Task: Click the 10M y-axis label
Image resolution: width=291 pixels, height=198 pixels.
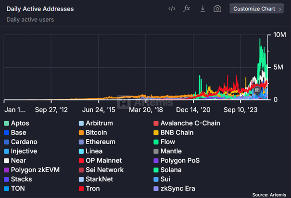Action: [x=279, y=35]
